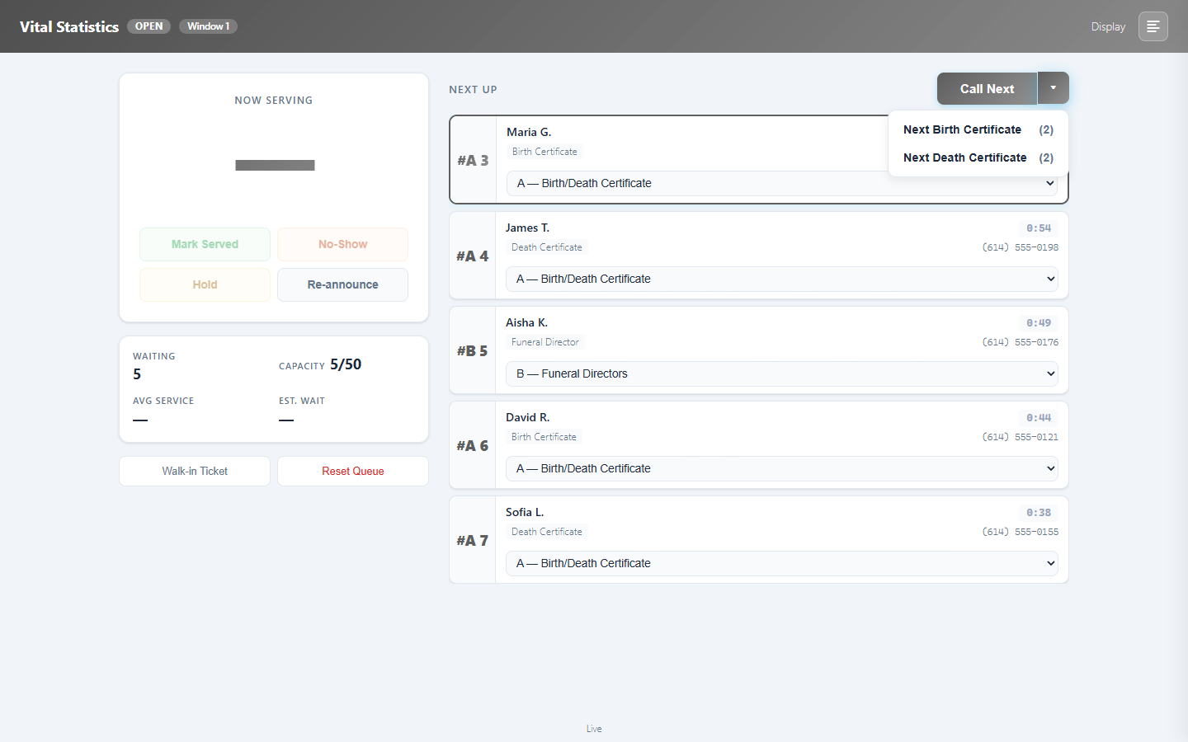Select ticket #A 4 for James T.
The image size is (1188, 742).
[x=473, y=256]
